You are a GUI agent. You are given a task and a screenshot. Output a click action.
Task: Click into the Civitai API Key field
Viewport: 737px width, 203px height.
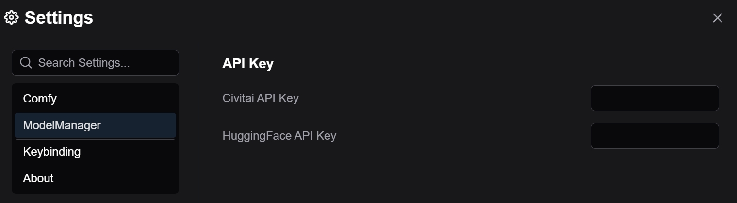coord(655,98)
